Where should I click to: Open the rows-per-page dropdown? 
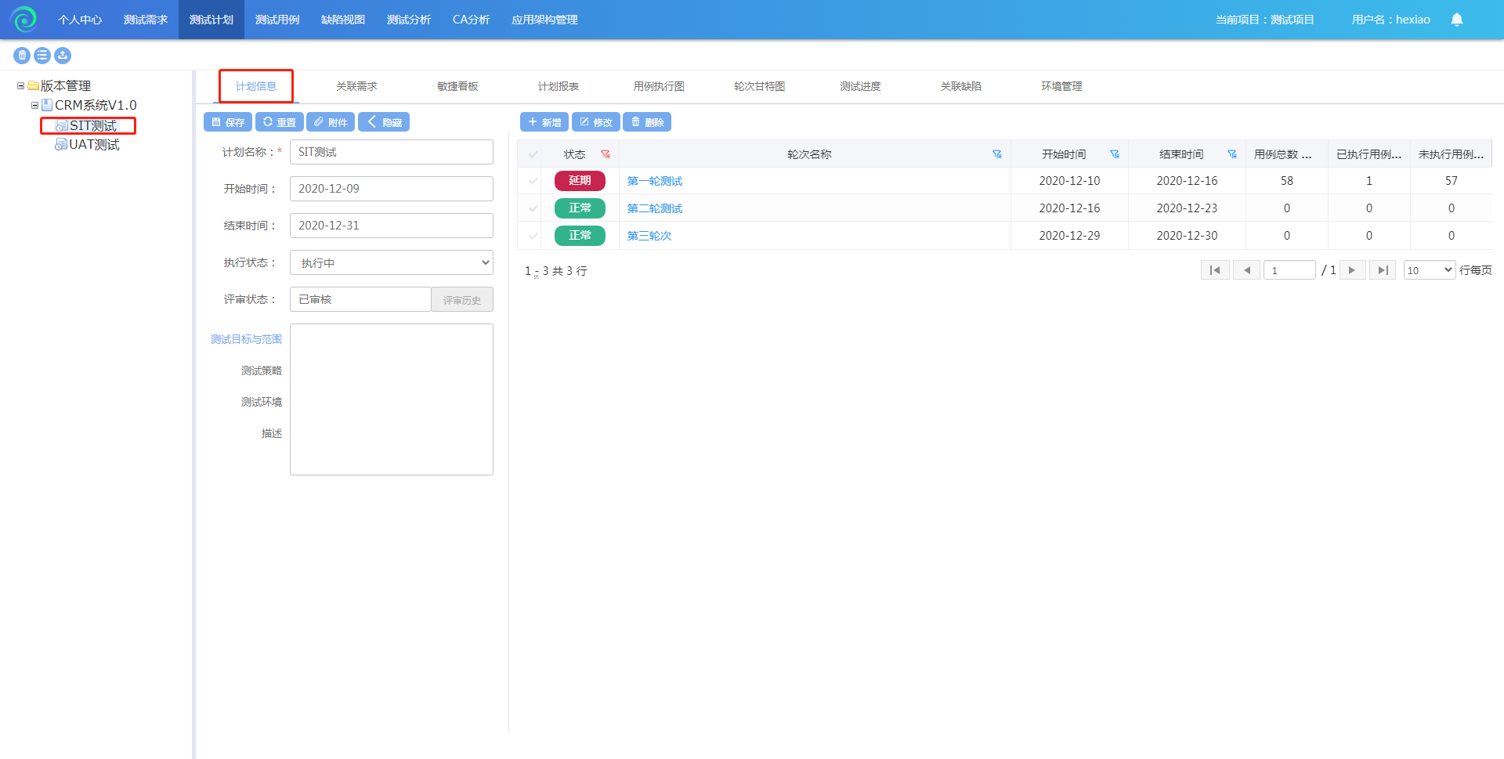click(x=1430, y=270)
